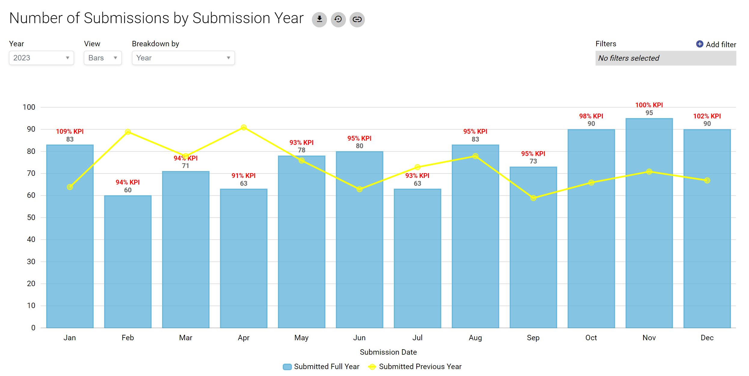The image size is (749, 376).
Task: Click the download chart icon
Action: pos(319,19)
